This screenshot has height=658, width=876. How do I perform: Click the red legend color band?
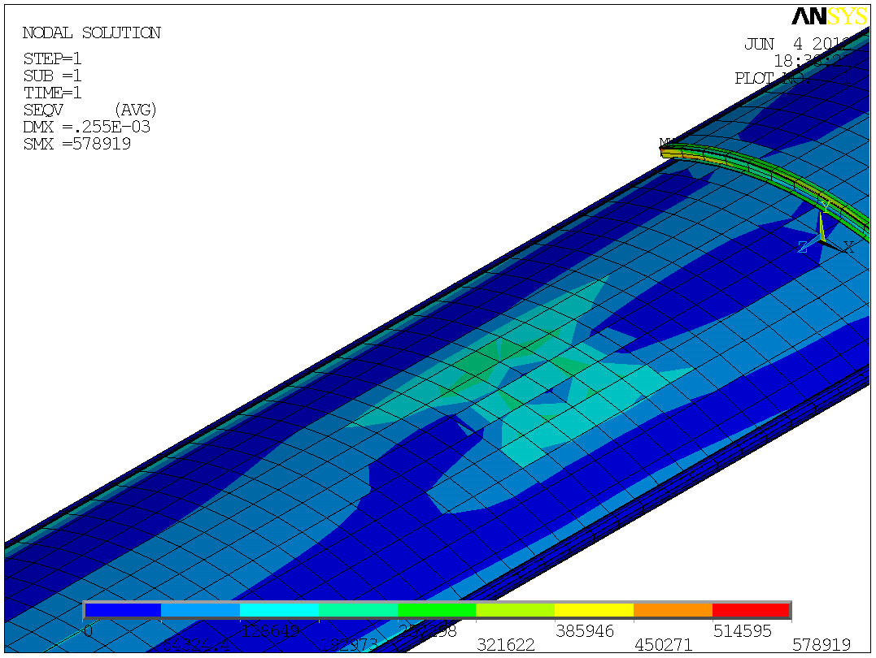point(752,610)
